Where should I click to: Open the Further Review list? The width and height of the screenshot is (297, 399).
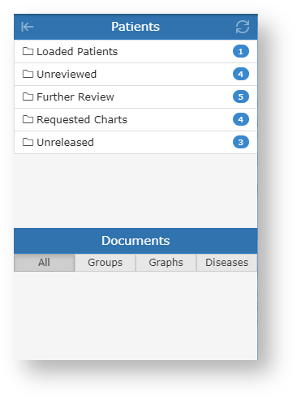pyautogui.click(x=136, y=97)
